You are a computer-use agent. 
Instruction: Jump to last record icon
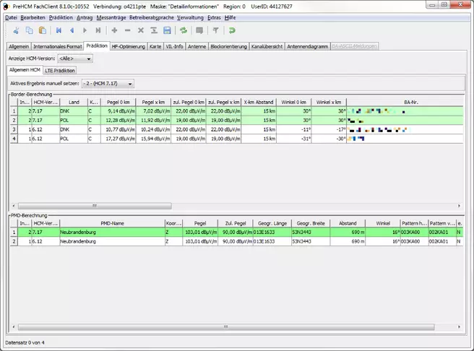pyautogui.click(x=98, y=30)
